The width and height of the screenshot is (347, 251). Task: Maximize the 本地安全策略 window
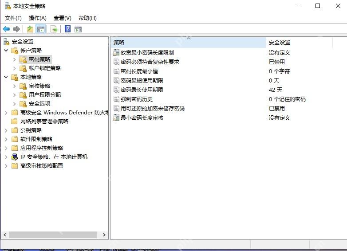(318, 6)
